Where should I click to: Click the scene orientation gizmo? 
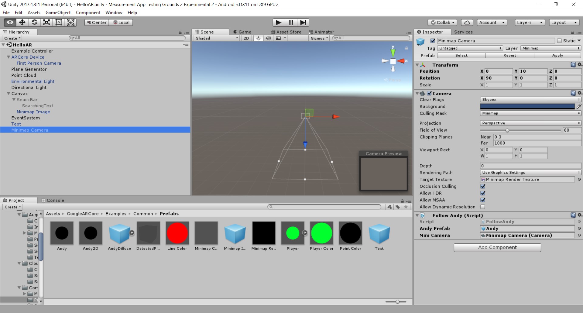[393, 61]
